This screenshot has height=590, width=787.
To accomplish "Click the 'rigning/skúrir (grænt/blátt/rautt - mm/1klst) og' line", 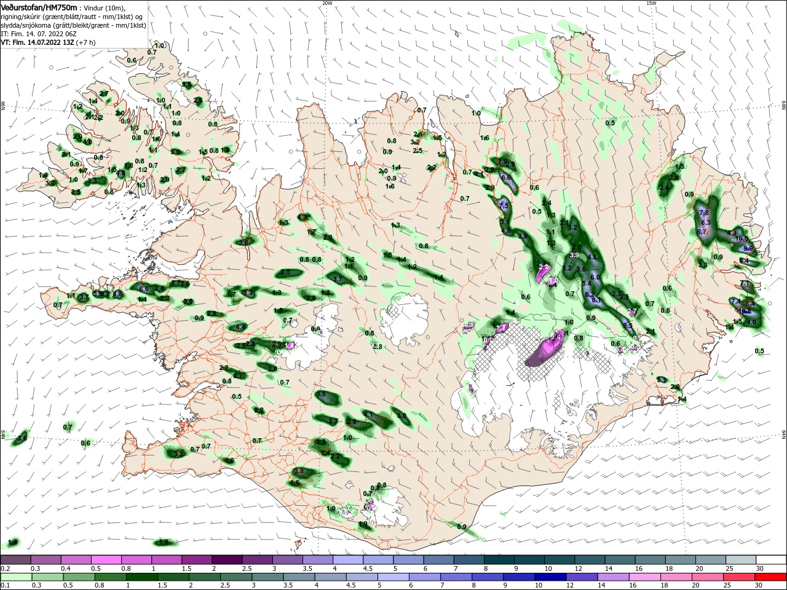I will pos(73,17).
